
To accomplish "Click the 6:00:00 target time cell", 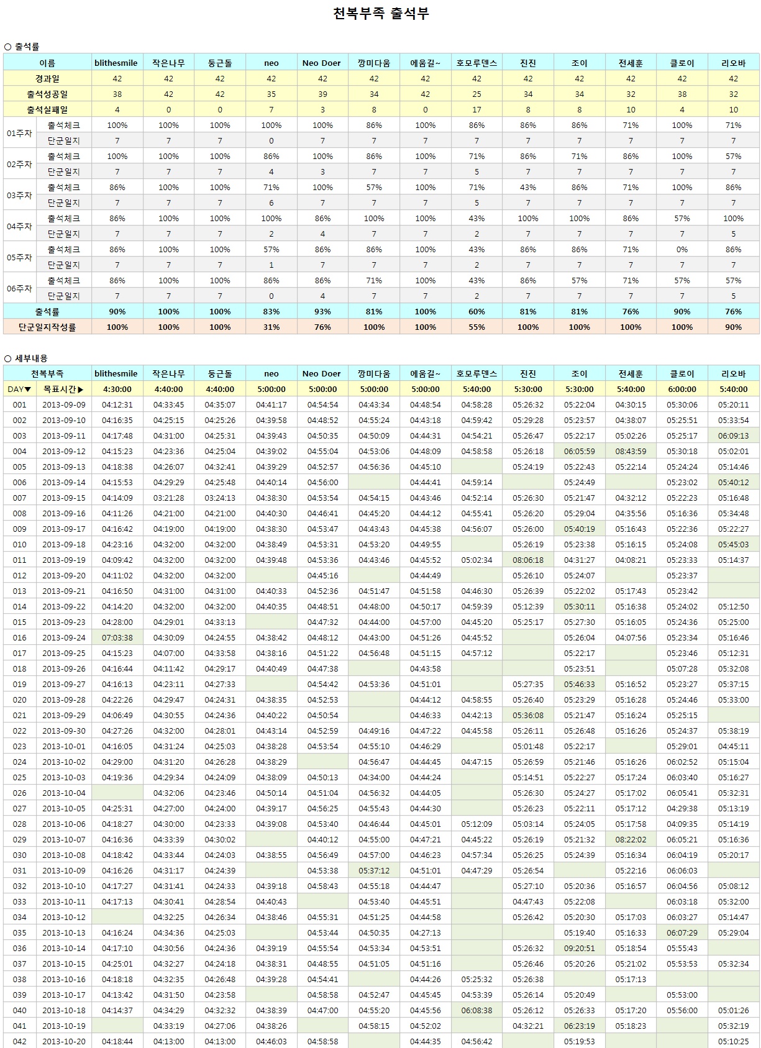I will [681, 390].
